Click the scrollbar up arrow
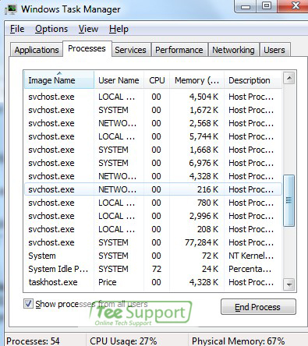This screenshot has width=308, height=346. coord(289,78)
